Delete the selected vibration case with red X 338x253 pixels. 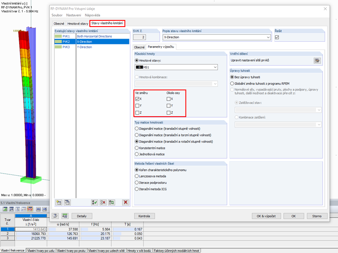pyautogui.click(x=125, y=202)
